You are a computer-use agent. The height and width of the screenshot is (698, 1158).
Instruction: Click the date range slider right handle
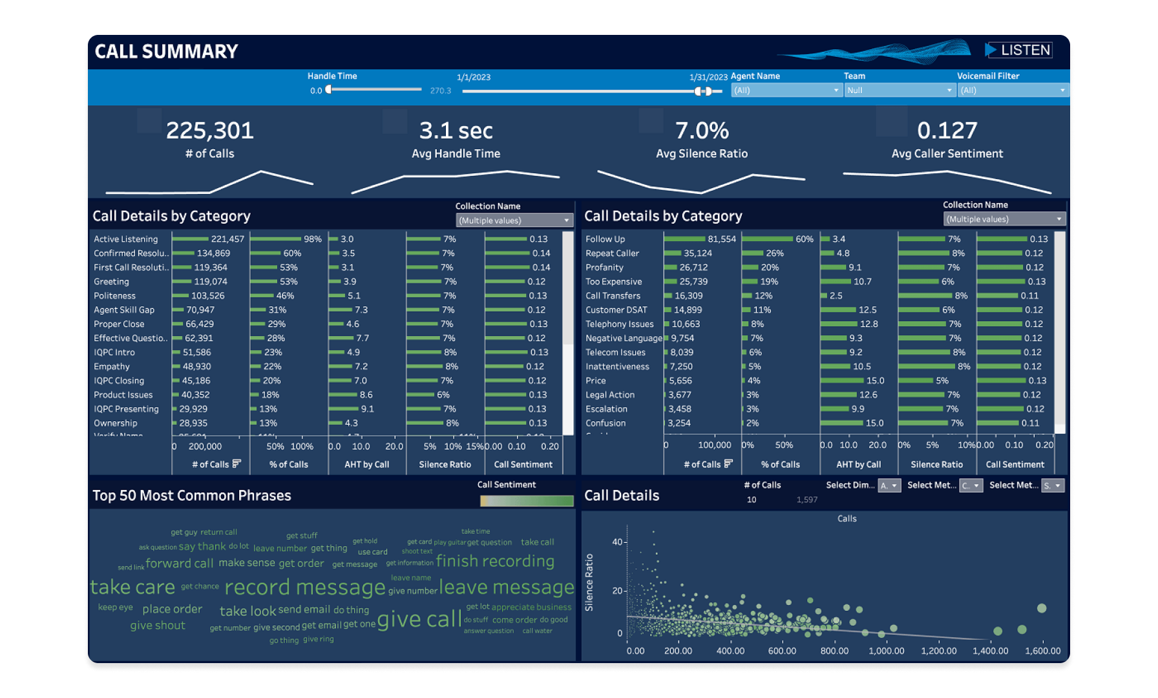tap(709, 91)
